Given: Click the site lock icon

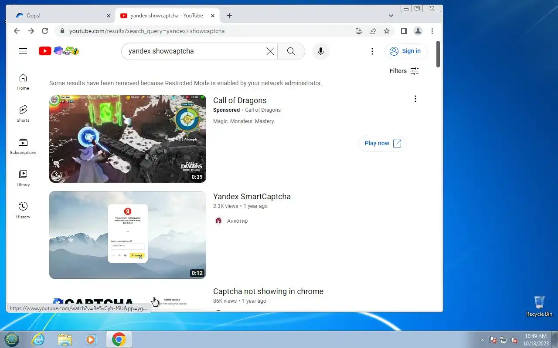Looking at the screenshot, I should coord(62,31).
